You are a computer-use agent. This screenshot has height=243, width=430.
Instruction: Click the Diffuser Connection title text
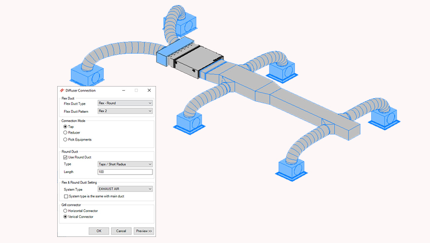tap(81, 91)
